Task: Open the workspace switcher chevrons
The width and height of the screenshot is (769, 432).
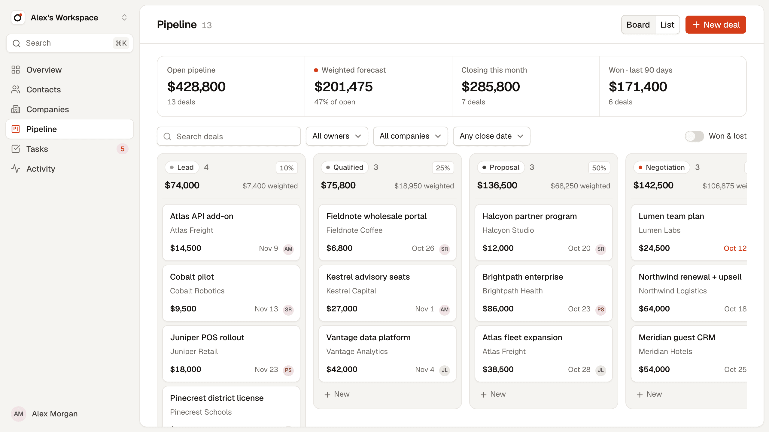Action: pyautogui.click(x=124, y=17)
